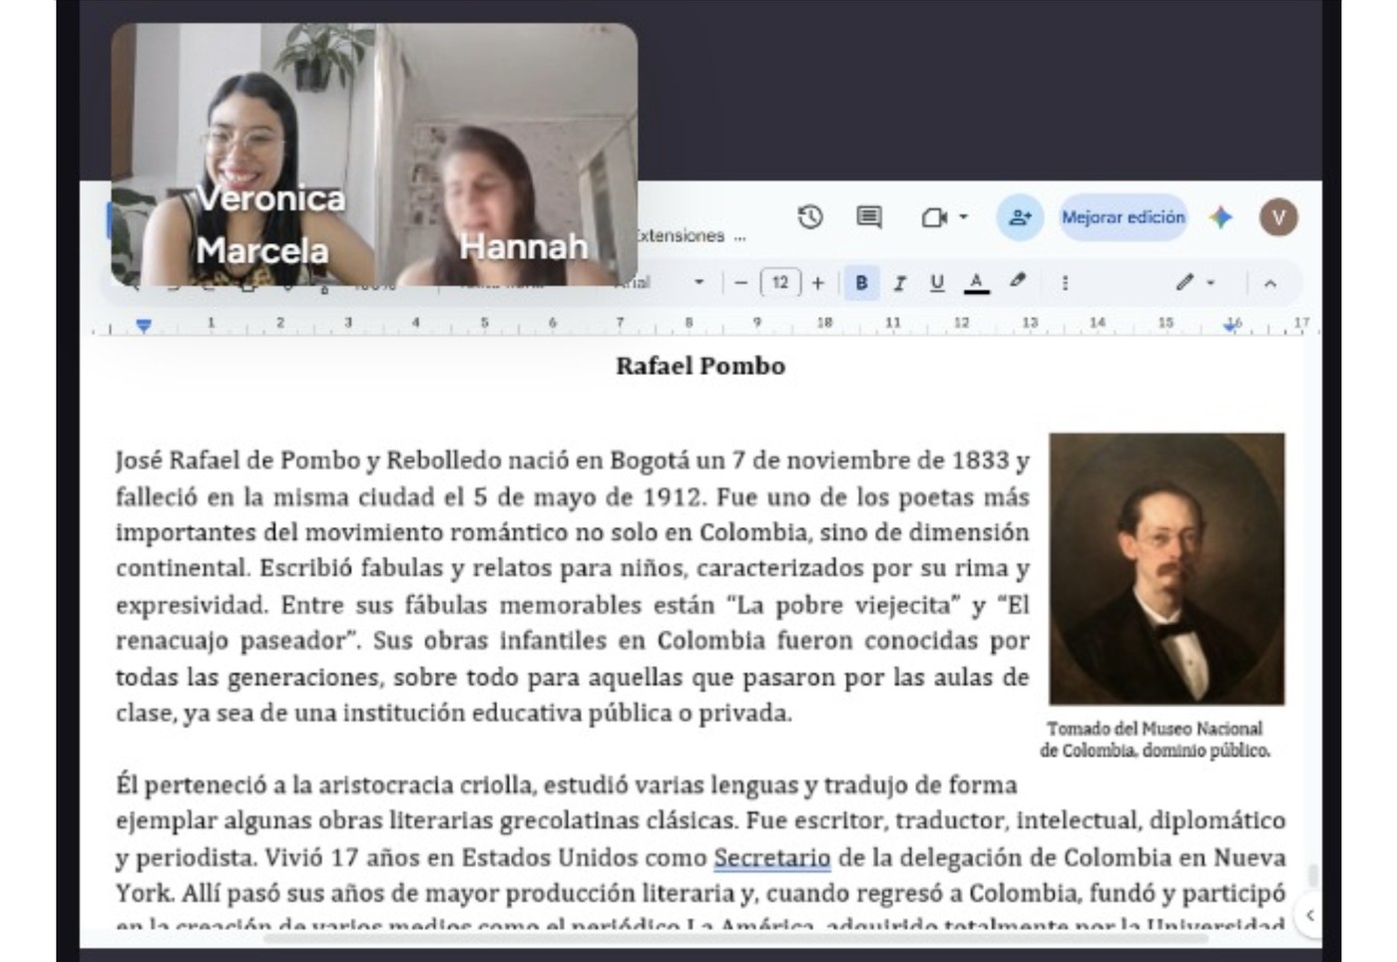Click the vertical scrollbar thumb

[1313, 875]
